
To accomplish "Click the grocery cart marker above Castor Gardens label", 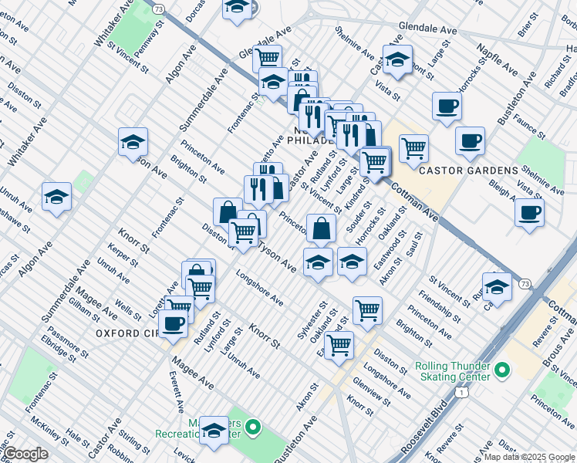I will click(414, 150).
